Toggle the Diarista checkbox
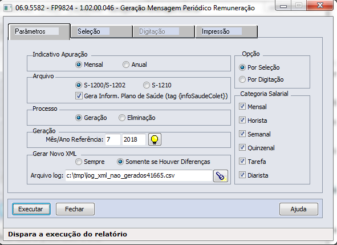The image size is (337, 245). (x=242, y=175)
